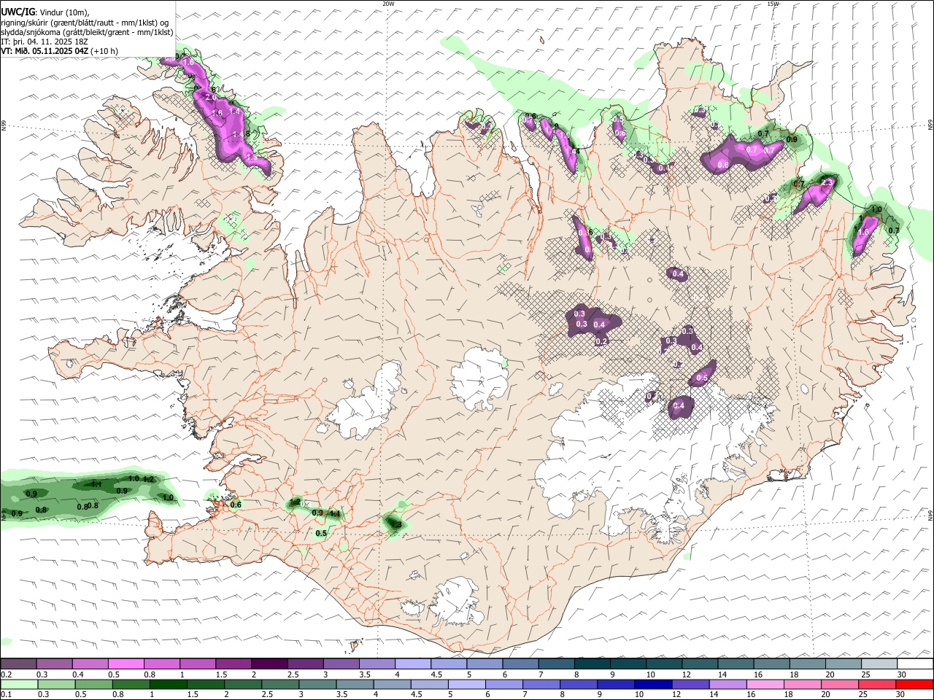
Task: Choose rain-scale swatch between 6 and 7
Action: 503,684
